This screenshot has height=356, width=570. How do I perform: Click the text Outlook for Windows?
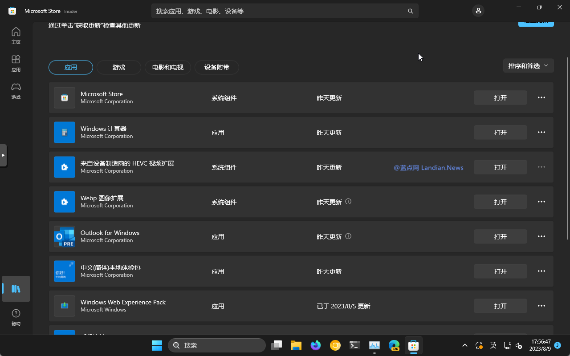point(110,233)
